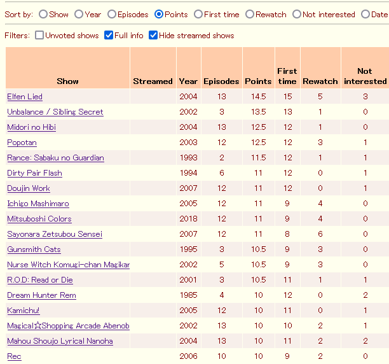
Task: Select points 13.5 in Unbalance row
Action: (x=258, y=112)
